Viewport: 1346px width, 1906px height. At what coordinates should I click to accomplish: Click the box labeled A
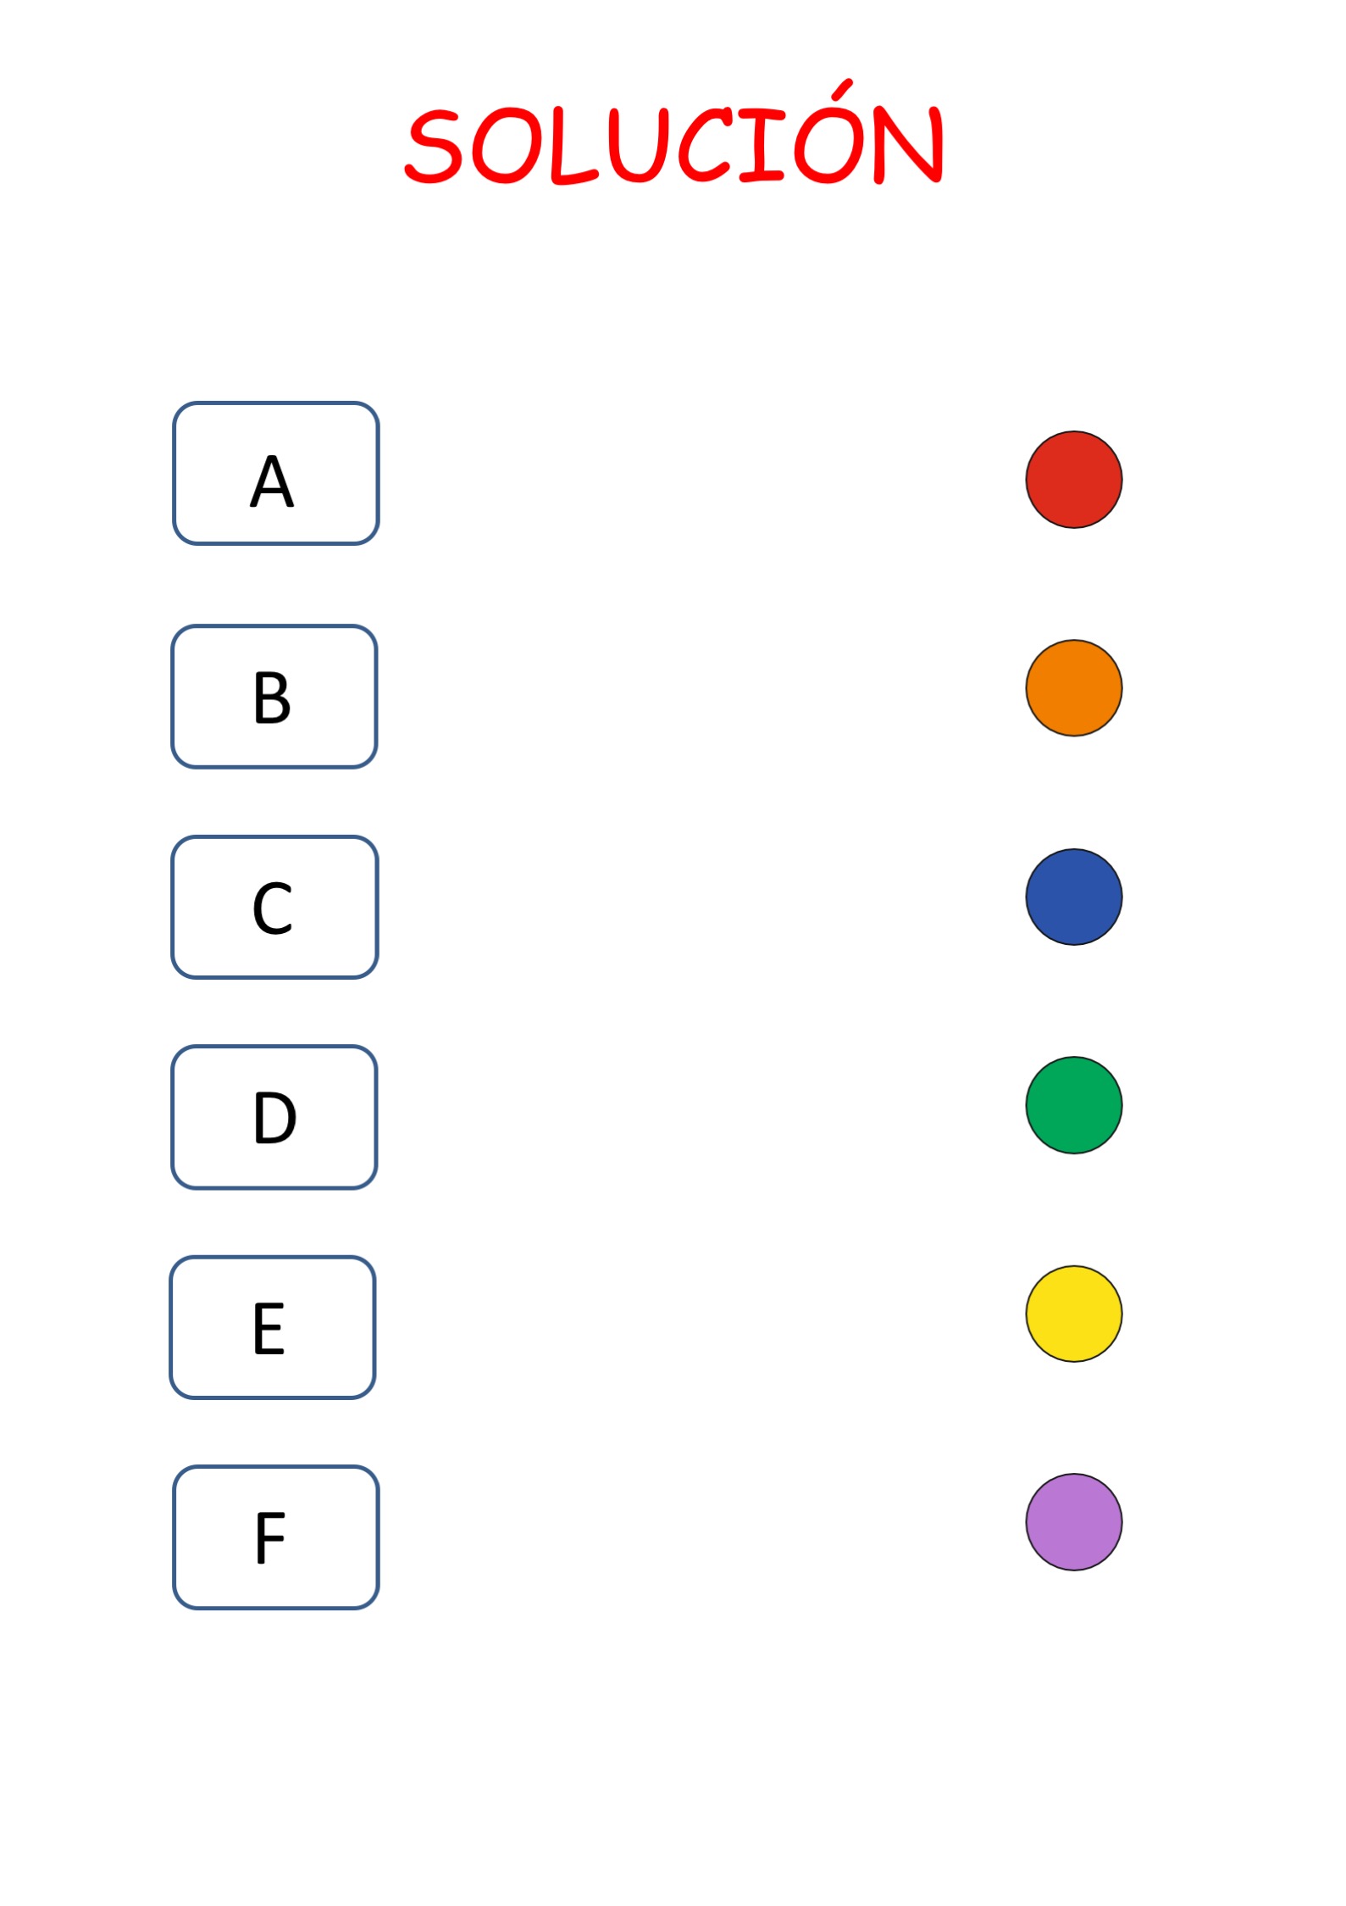[275, 474]
